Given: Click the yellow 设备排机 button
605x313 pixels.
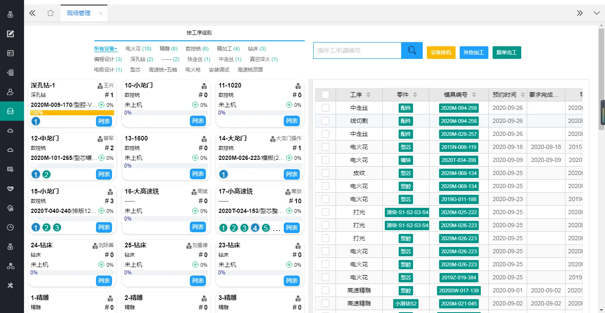Looking at the screenshot, I should (441, 53).
